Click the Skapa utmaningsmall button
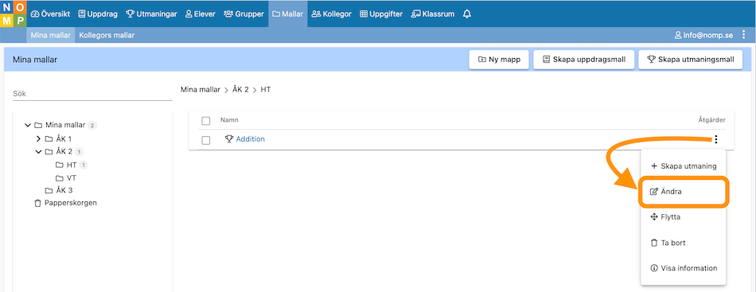The image size is (756, 292). [691, 60]
